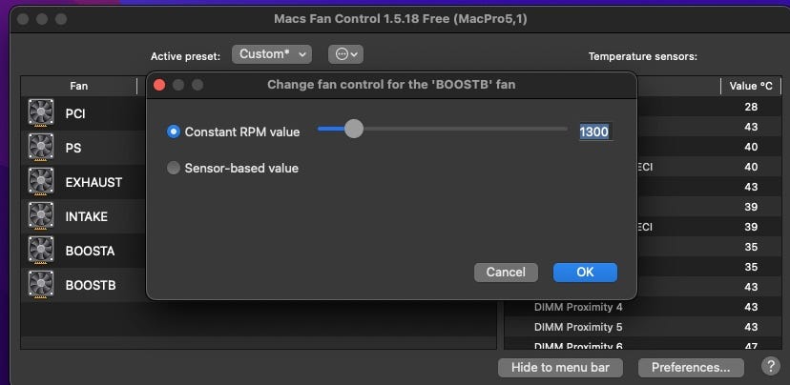Click the RPM value field showing 1300

pos(594,132)
